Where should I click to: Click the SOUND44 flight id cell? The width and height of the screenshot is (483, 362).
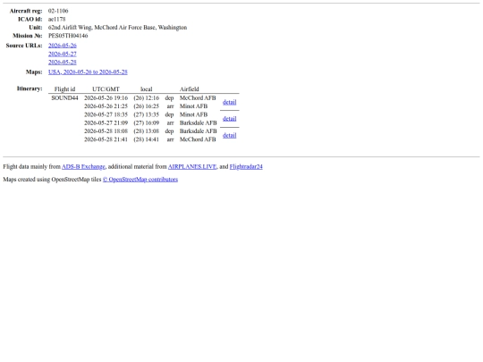point(64,98)
